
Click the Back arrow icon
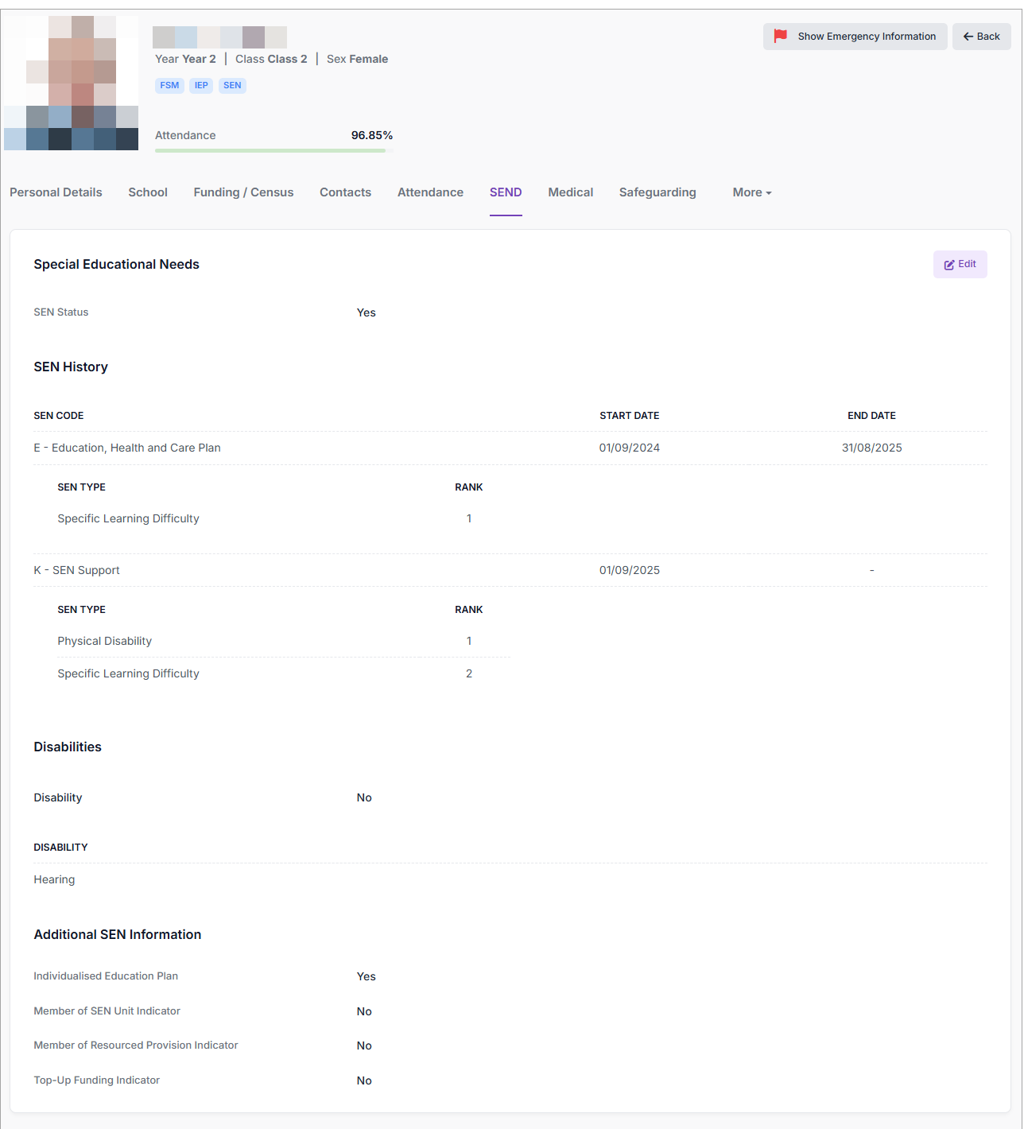click(x=968, y=37)
